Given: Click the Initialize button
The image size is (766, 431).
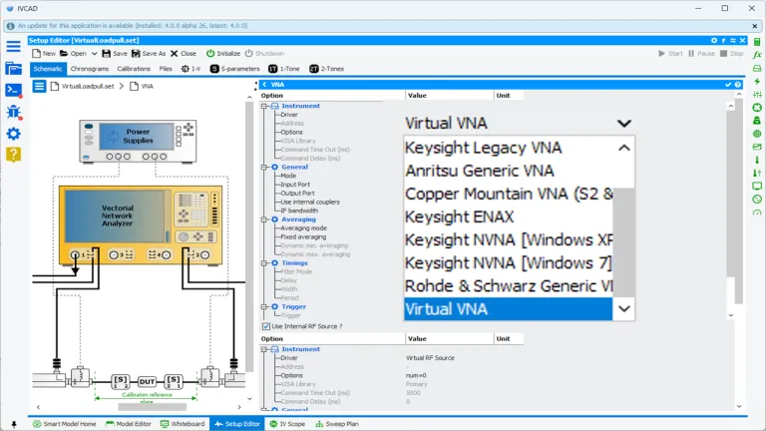Looking at the screenshot, I should (x=223, y=54).
